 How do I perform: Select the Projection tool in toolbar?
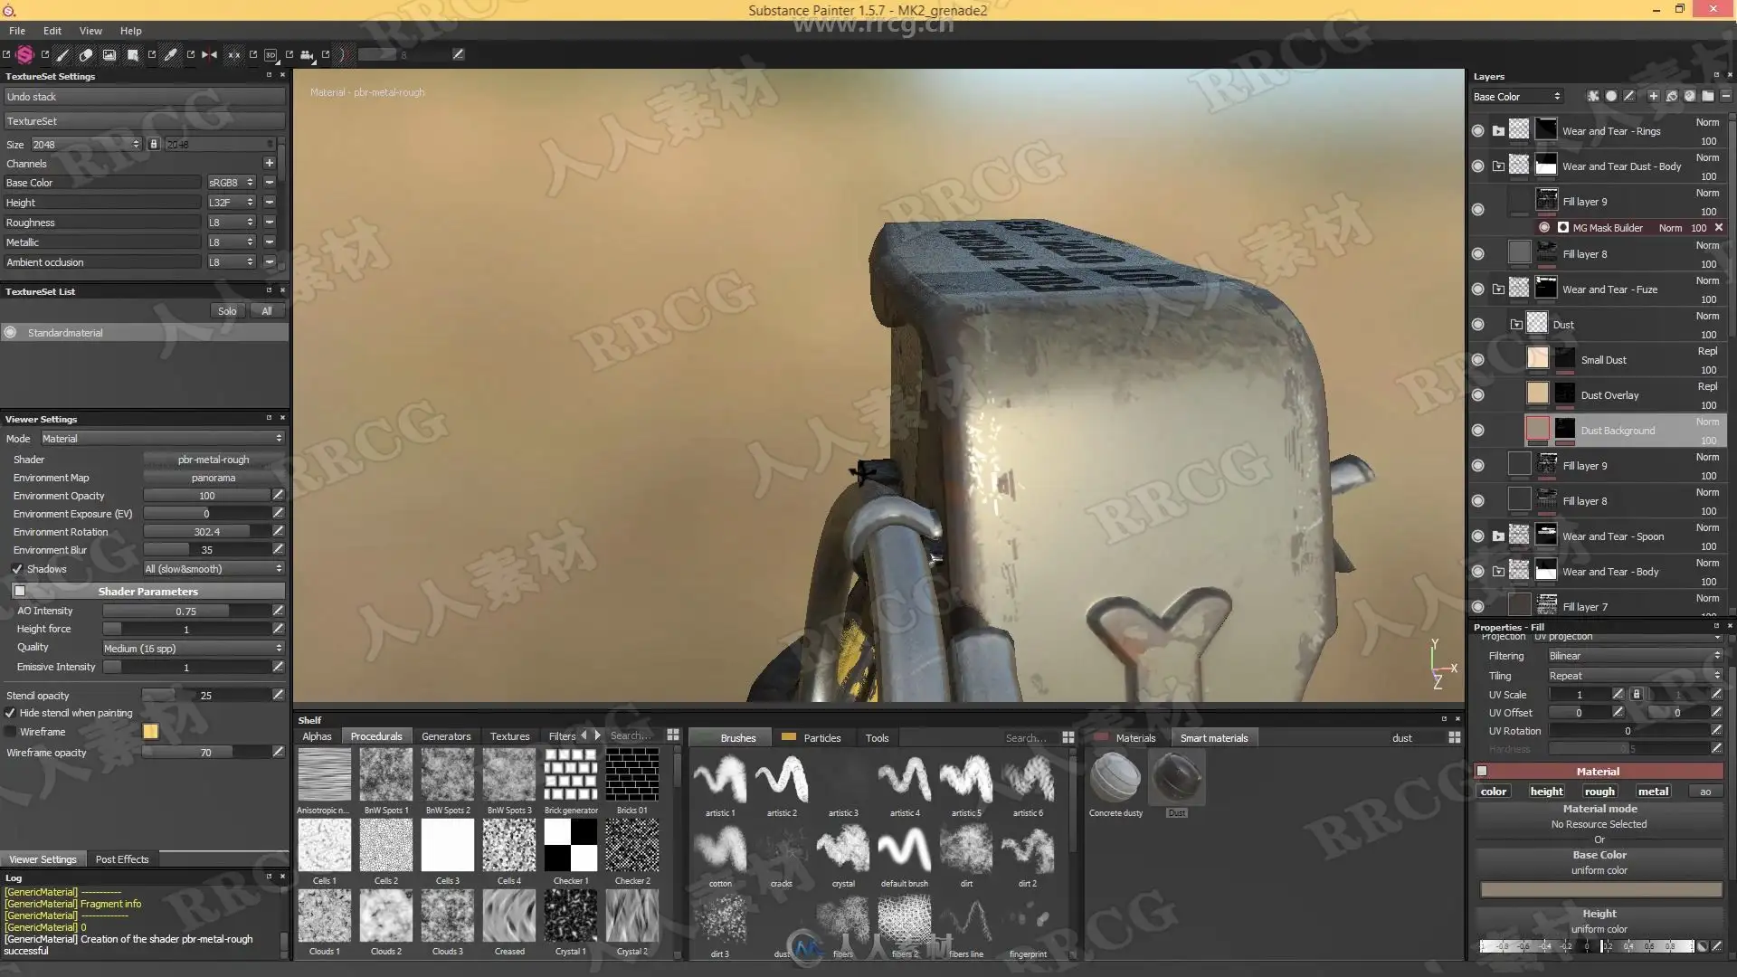109,54
